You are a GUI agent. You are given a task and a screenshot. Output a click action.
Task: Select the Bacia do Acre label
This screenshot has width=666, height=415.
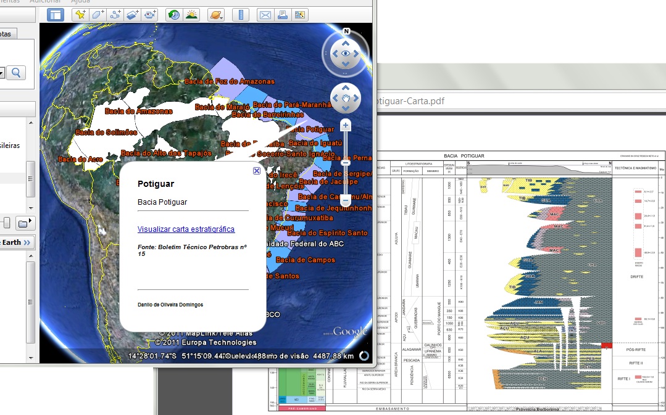point(80,160)
